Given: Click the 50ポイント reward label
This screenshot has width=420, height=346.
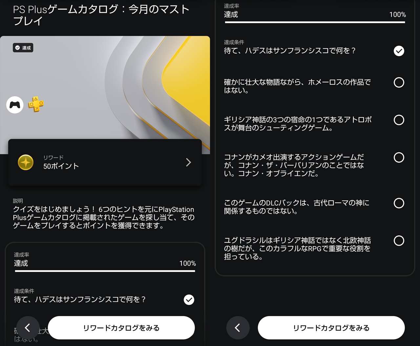Looking at the screenshot, I should point(61,166).
